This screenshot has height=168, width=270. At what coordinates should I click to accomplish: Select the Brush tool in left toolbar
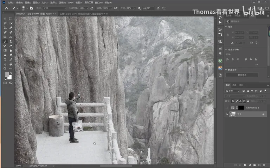5,41
